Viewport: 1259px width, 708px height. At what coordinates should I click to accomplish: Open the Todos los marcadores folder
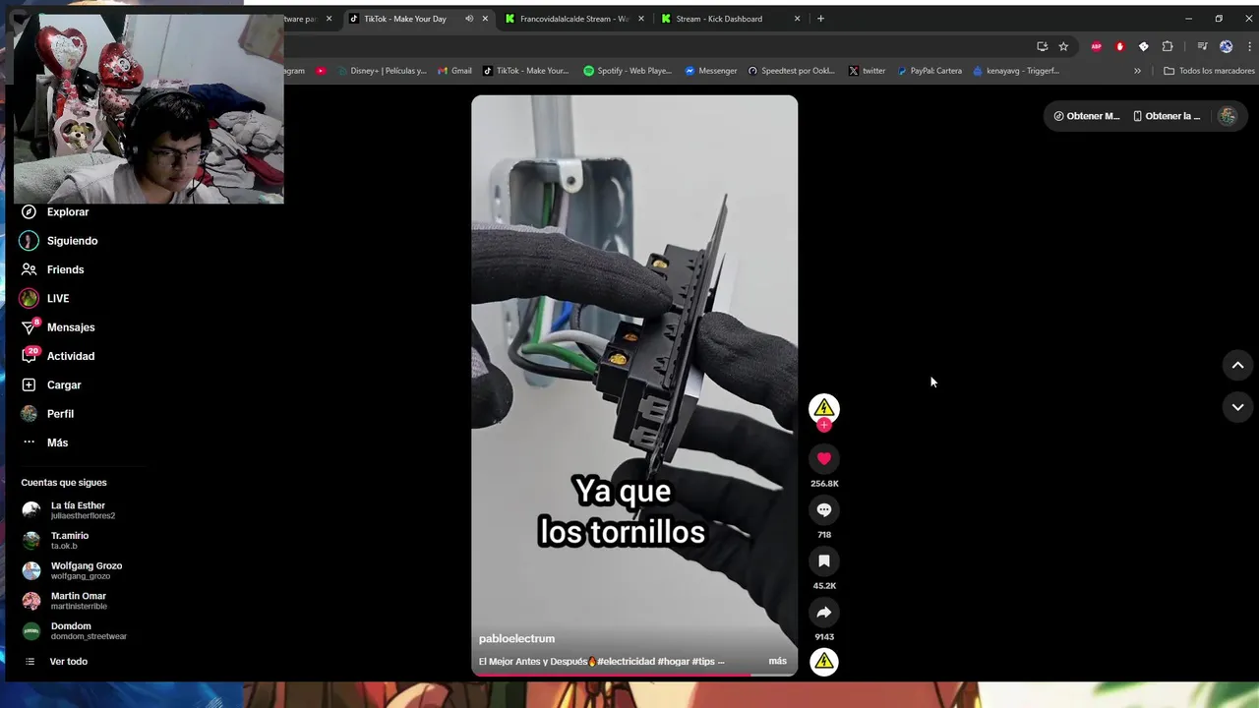(1209, 71)
